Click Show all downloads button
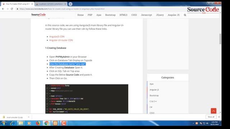 [211, 117]
